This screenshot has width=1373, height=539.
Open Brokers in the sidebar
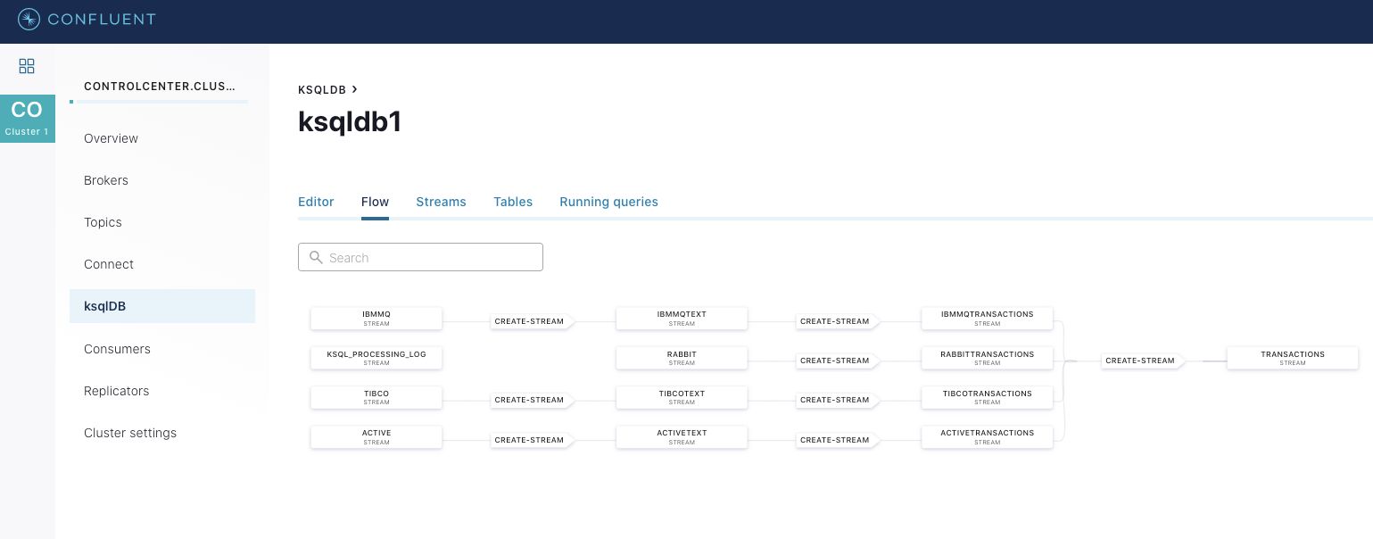(106, 180)
